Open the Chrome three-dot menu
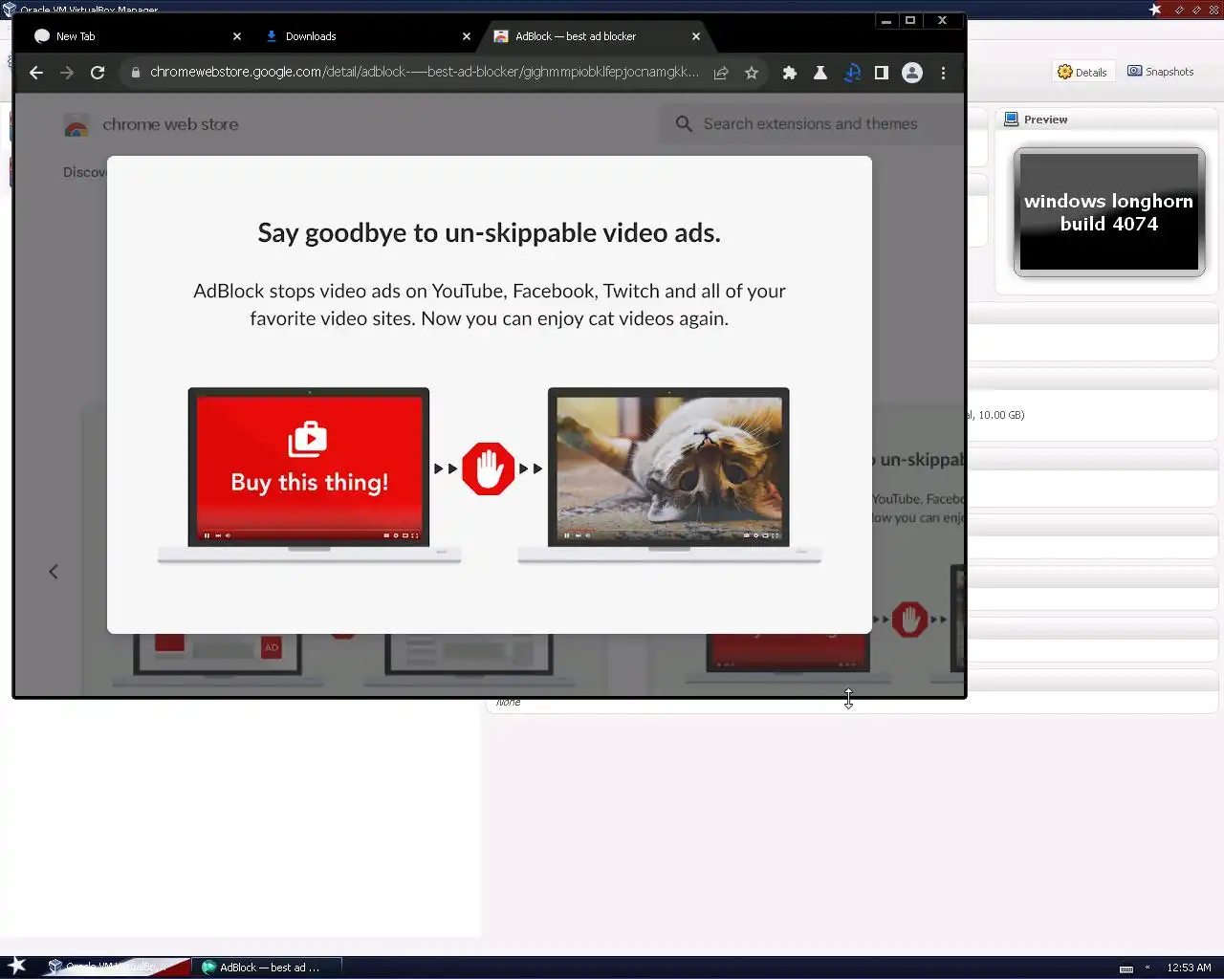 point(943,73)
